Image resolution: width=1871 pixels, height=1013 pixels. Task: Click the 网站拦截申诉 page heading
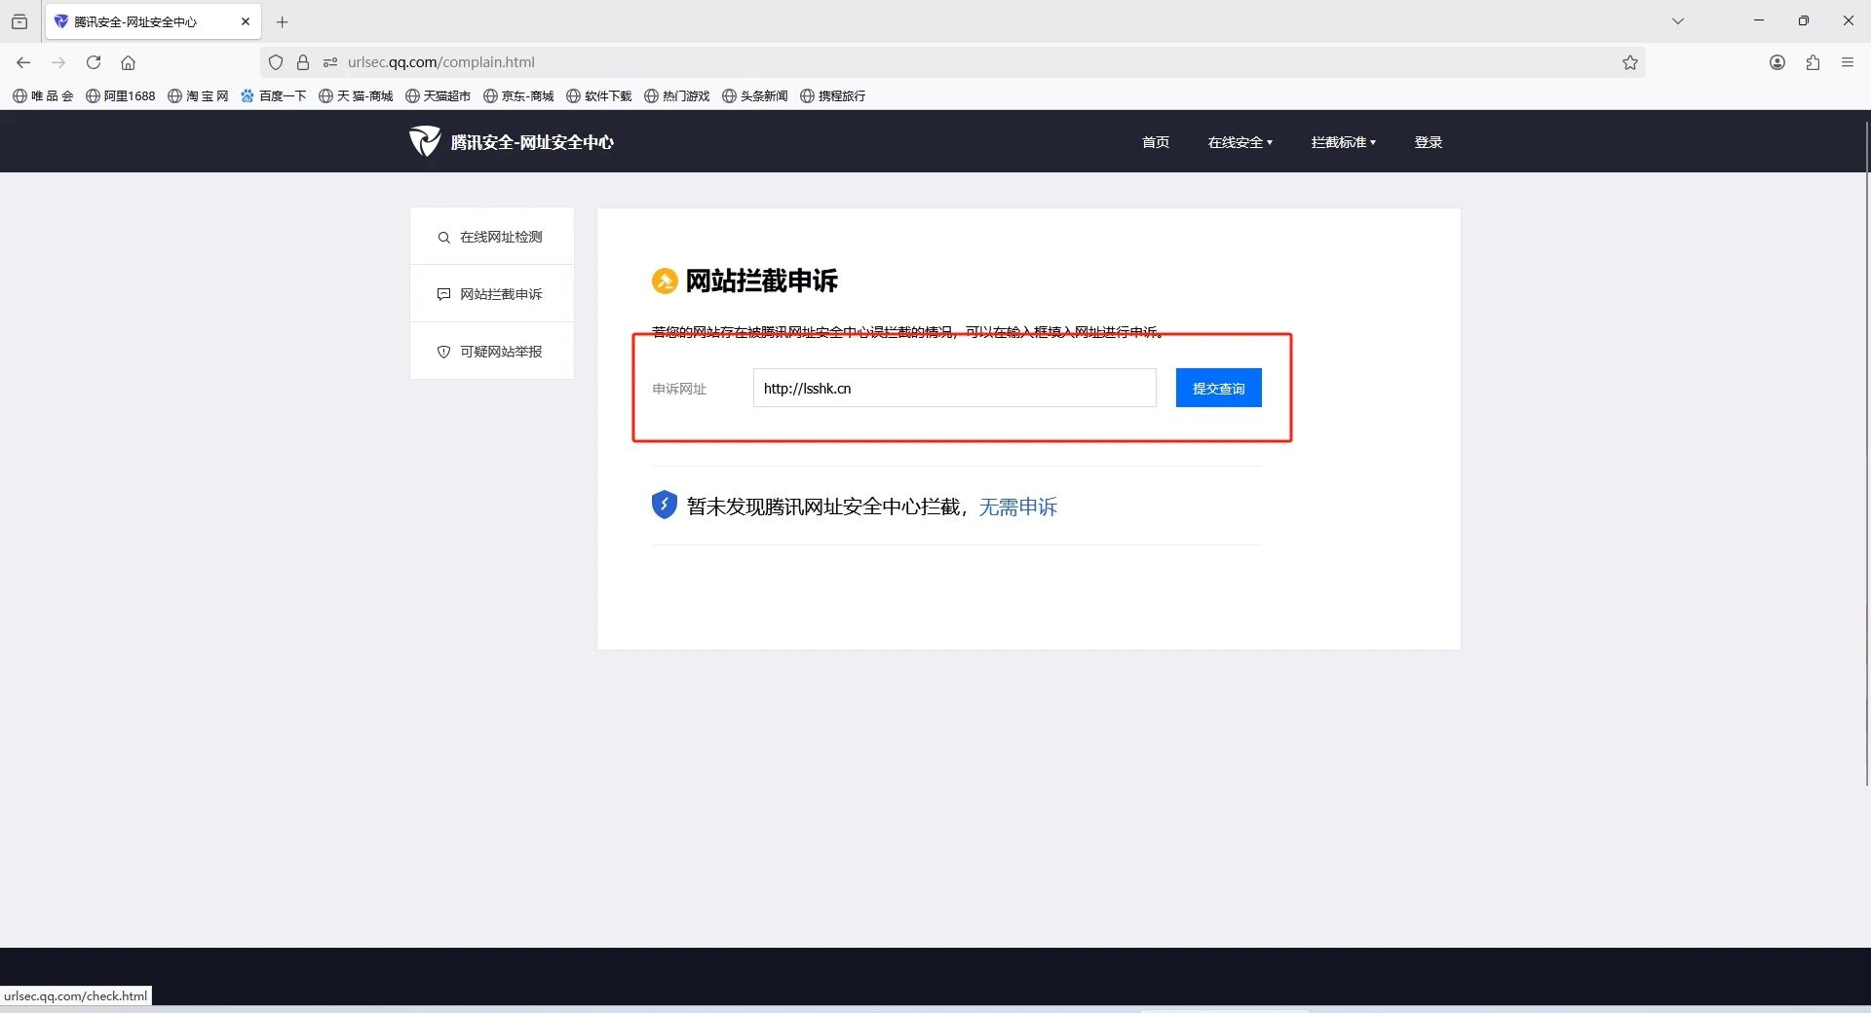pyautogui.click(x=762, y=281)
